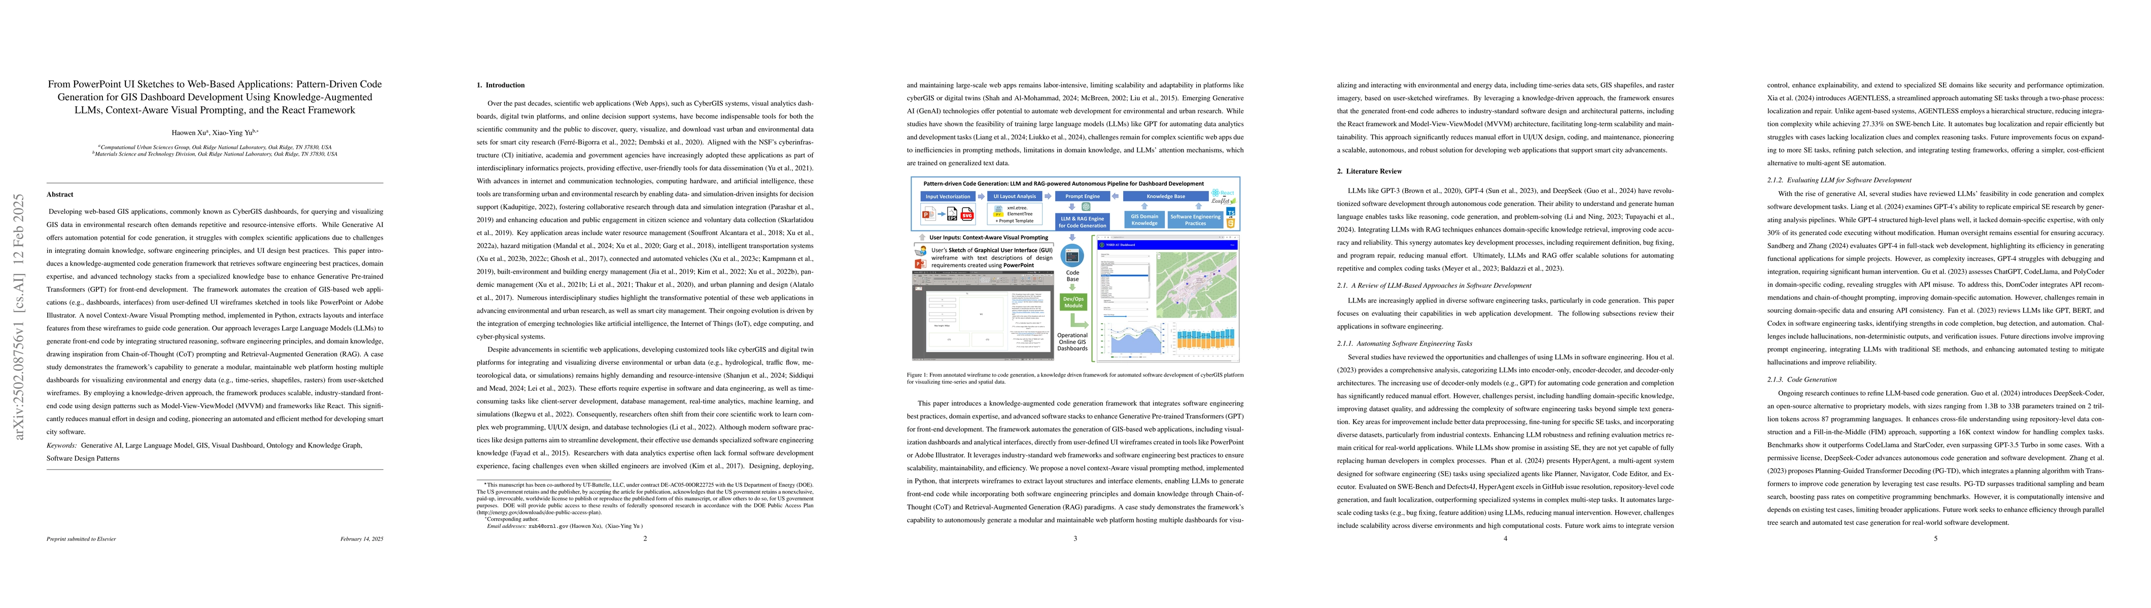Open the xuh4@ornl.gov email address

(548, 526)
